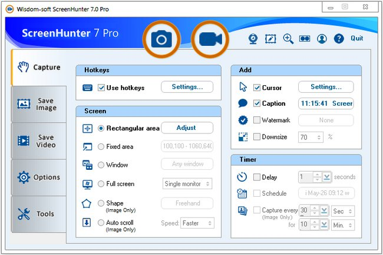Click the Watermark badge icon
383x255 pixels.
[x=243, y=120]
